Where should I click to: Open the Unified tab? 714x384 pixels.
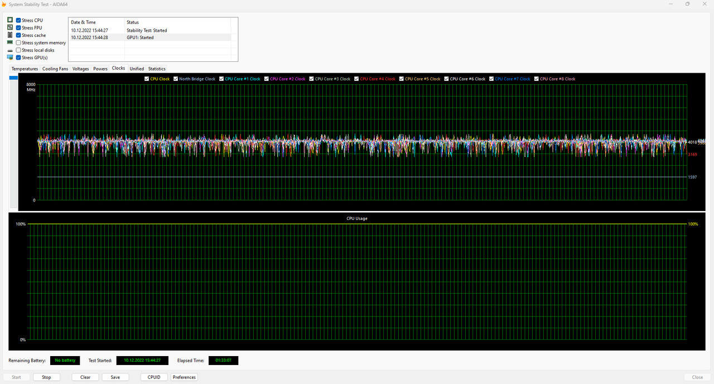pyautogui.click(x=137, y=69)
